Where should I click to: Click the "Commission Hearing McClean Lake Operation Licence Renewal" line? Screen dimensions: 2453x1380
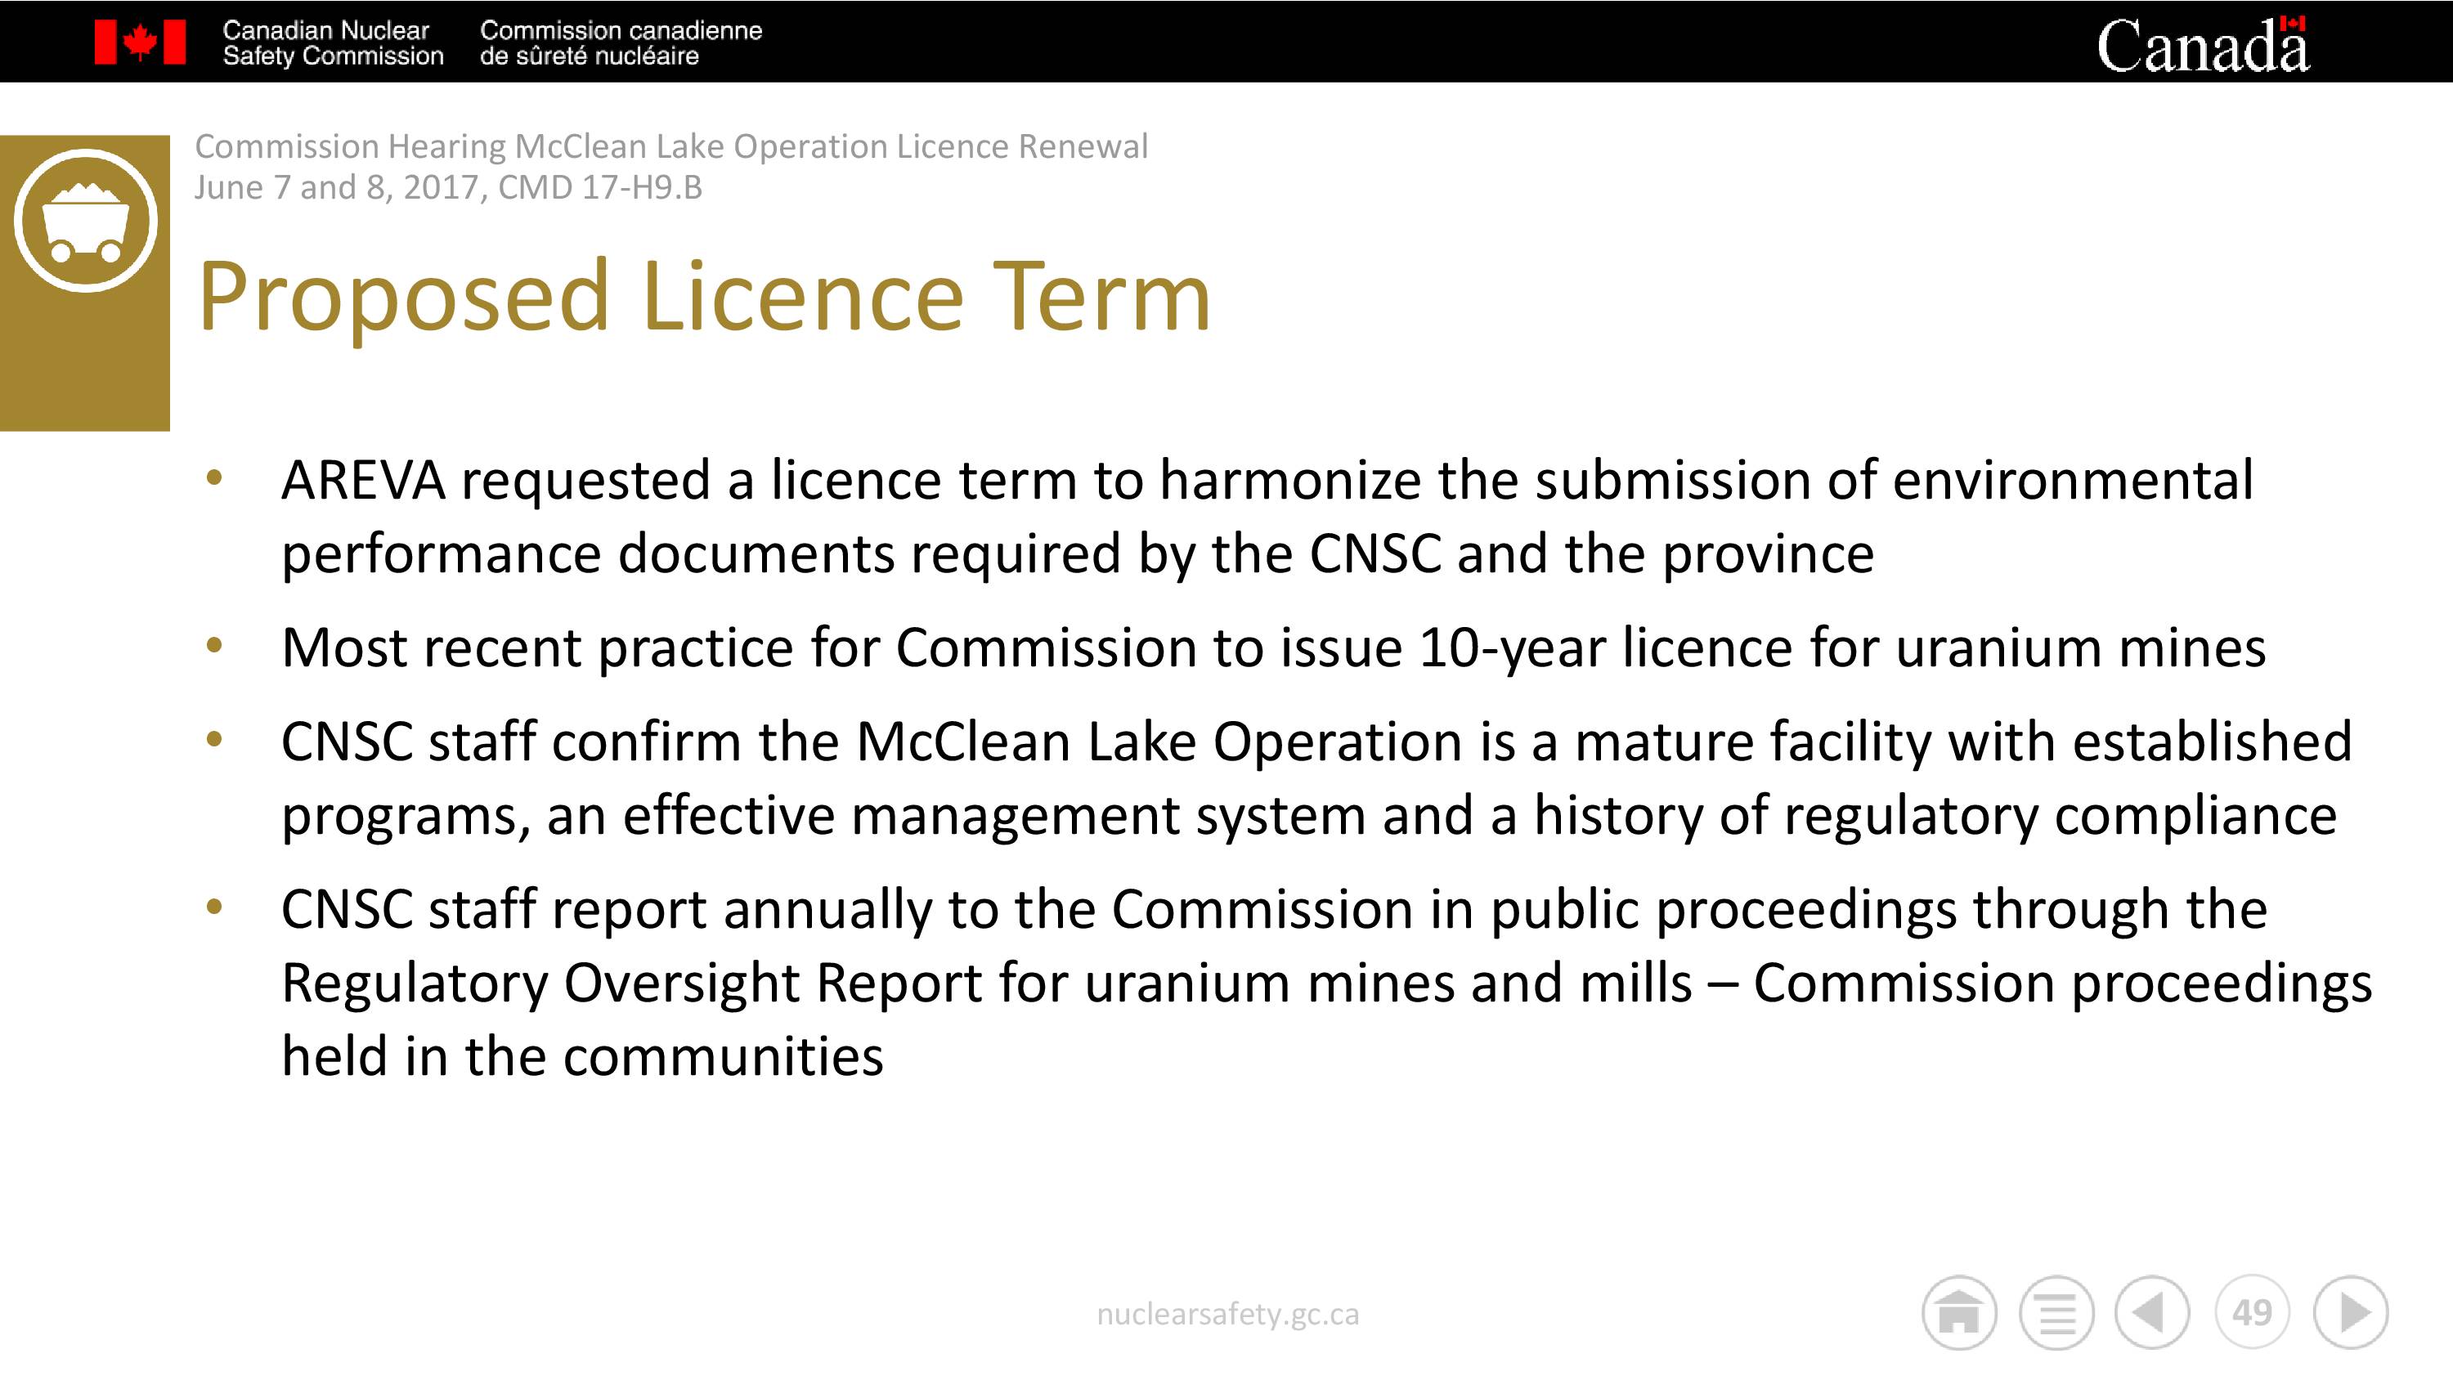click(671, 146)
